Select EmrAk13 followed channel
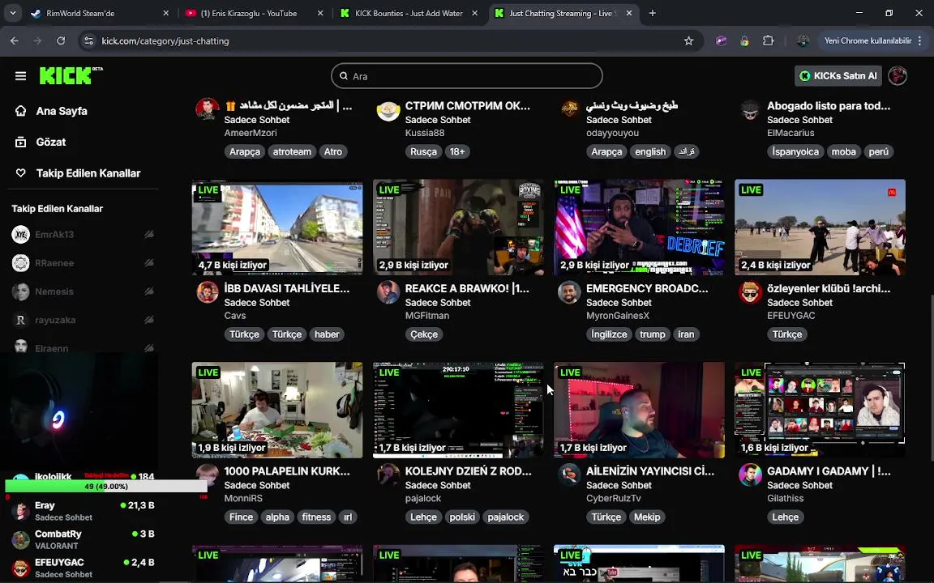 click(54, 234)
